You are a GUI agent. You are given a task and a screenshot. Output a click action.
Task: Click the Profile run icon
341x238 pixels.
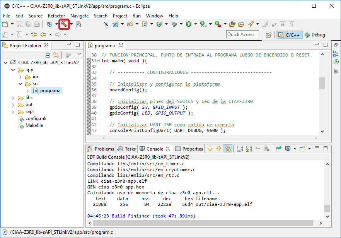[x=203, y=24]
